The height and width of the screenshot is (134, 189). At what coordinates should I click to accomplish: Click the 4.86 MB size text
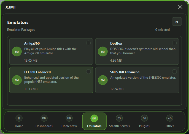(x=116, y=61)
